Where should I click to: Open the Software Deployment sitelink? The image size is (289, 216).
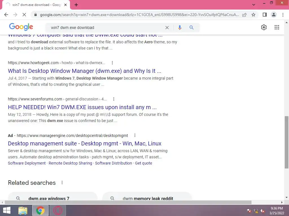pyautogui.click(x=27, y=163)
